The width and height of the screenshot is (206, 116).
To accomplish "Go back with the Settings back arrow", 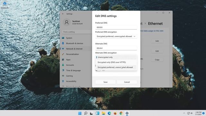I will click(x=63, y=14).
